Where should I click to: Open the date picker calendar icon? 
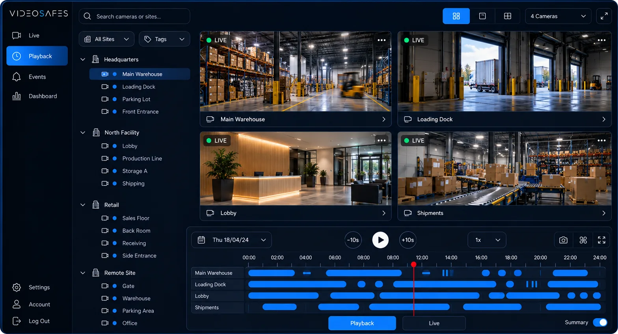coord(201,240)
